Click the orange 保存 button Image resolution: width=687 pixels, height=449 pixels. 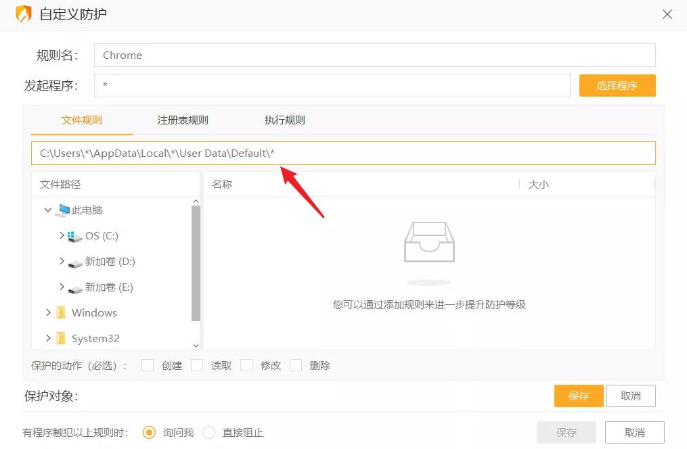578,397
